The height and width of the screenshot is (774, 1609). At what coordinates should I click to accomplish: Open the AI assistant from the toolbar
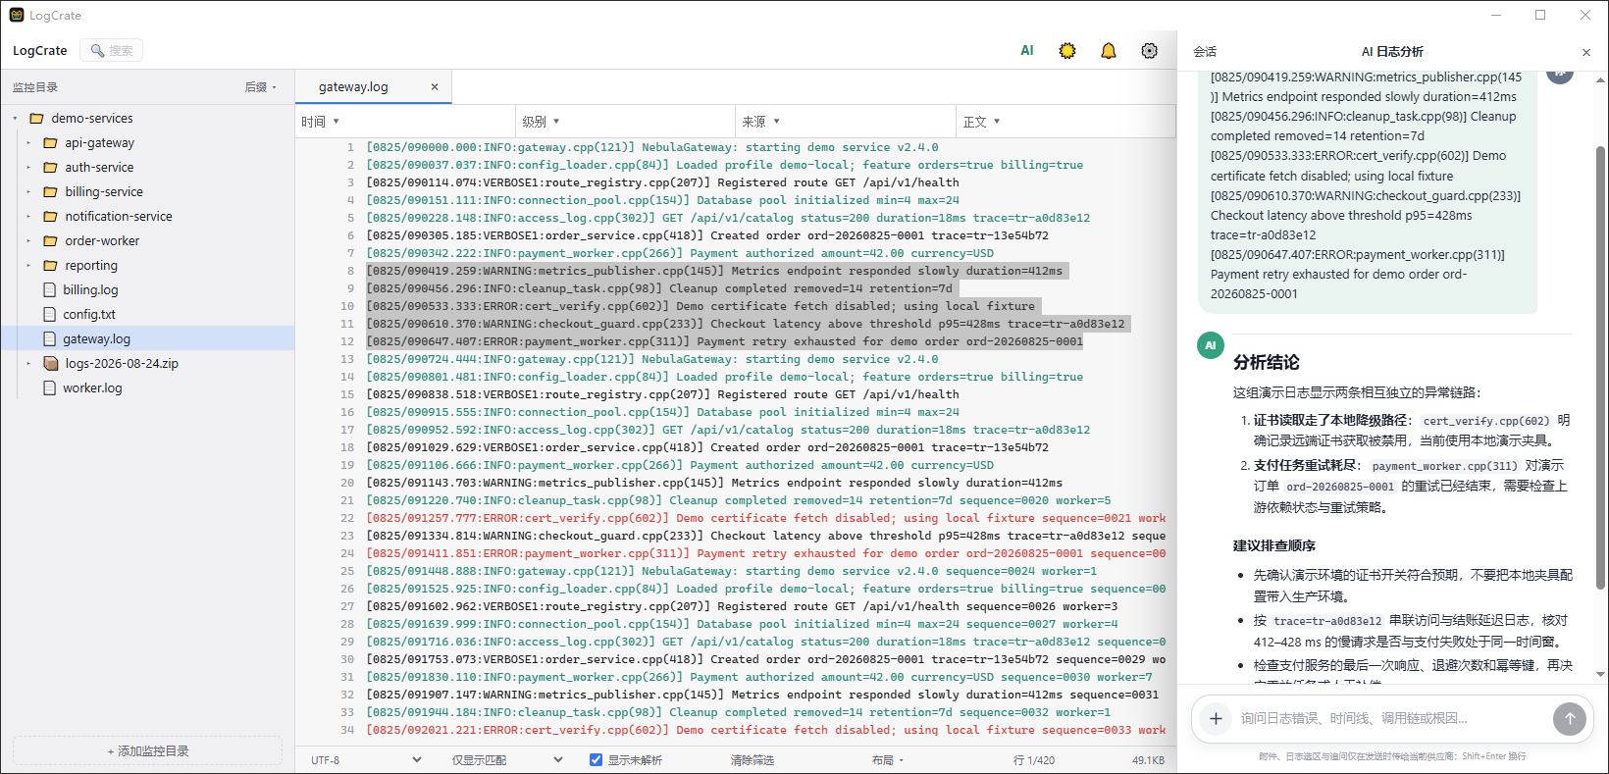(x=1027, y=50)
